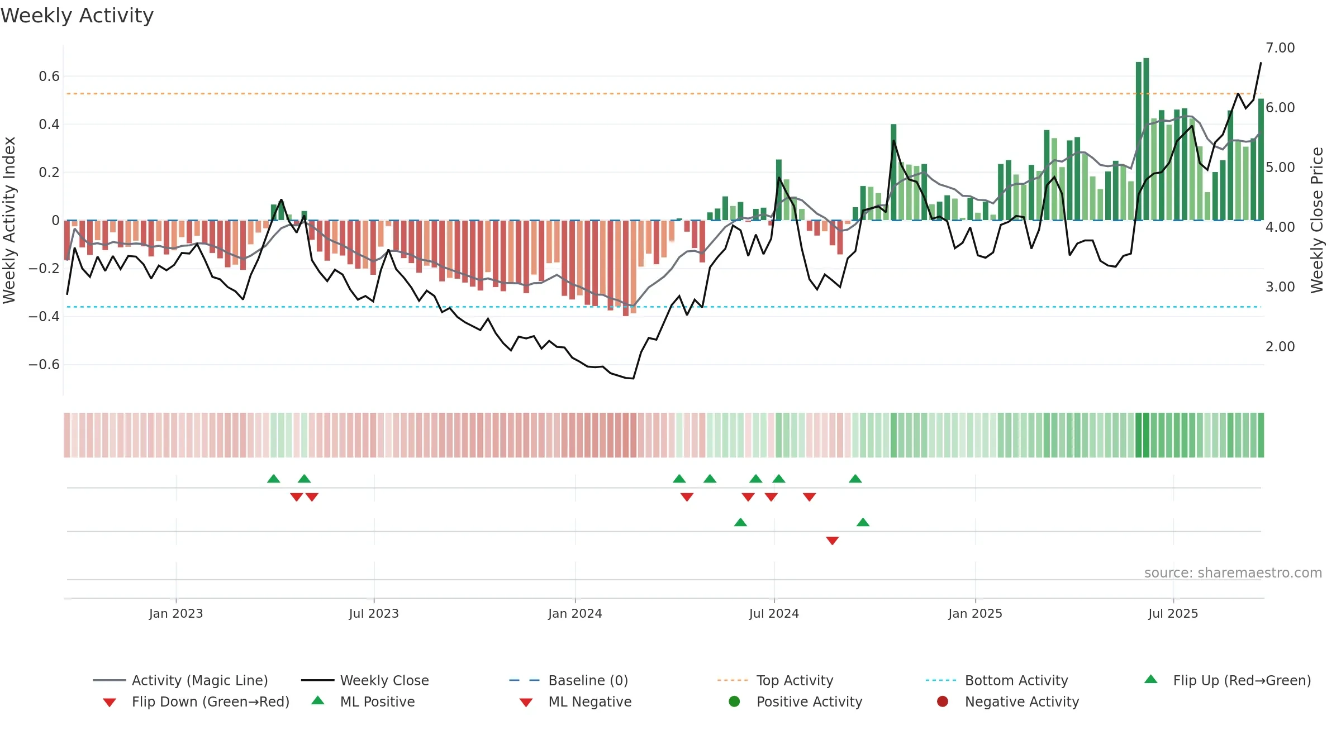Toggle the Weekly Close legend entry
1341x754 pixels.
click(x=365, y=680)
